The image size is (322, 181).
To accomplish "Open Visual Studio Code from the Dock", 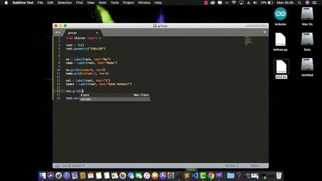I will click(195, 176).
